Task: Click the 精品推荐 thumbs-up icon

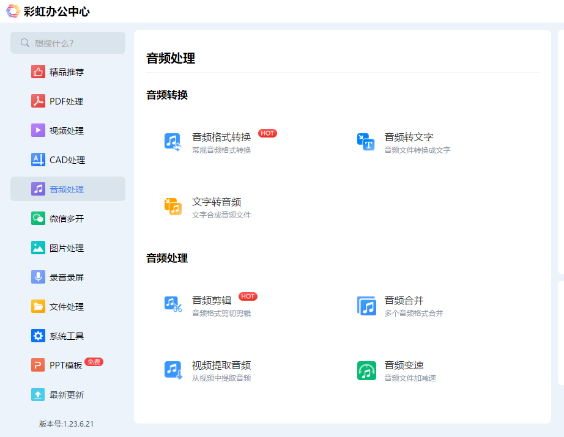Action: tap(38, 72)
